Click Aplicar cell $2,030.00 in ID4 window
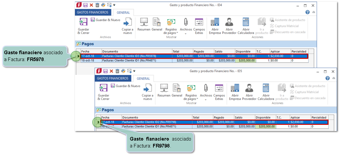 [x=280, y=56]
